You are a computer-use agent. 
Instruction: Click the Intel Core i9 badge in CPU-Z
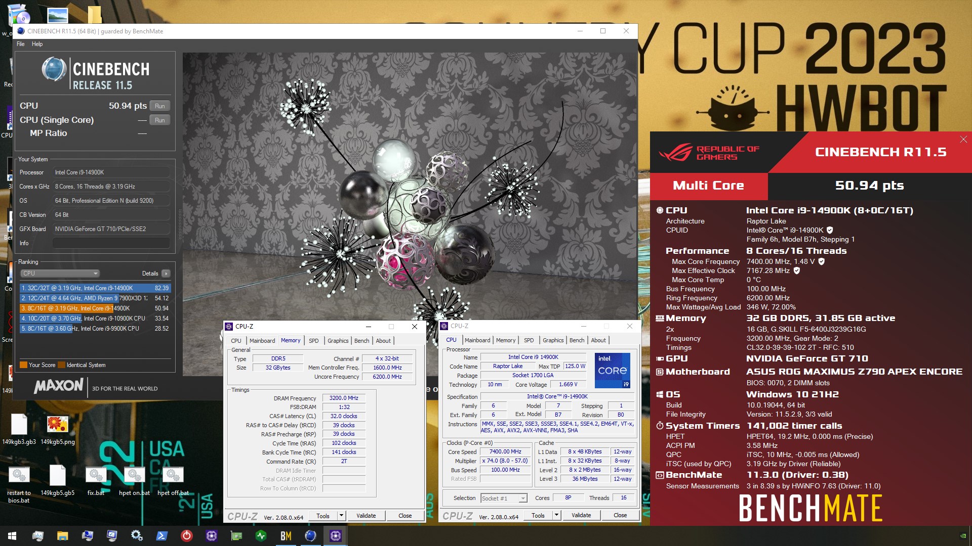612,371
